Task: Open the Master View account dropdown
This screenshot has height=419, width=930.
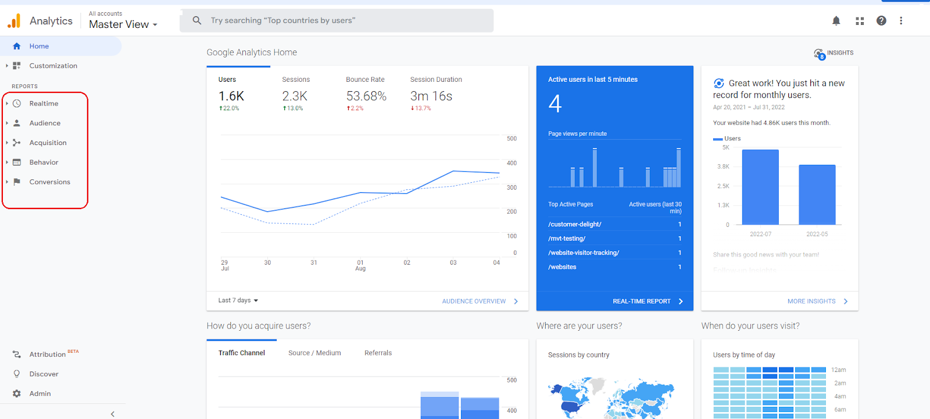Action: click(x=123, y=24)
